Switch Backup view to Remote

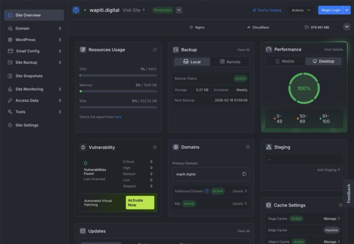tap(230, 62)
